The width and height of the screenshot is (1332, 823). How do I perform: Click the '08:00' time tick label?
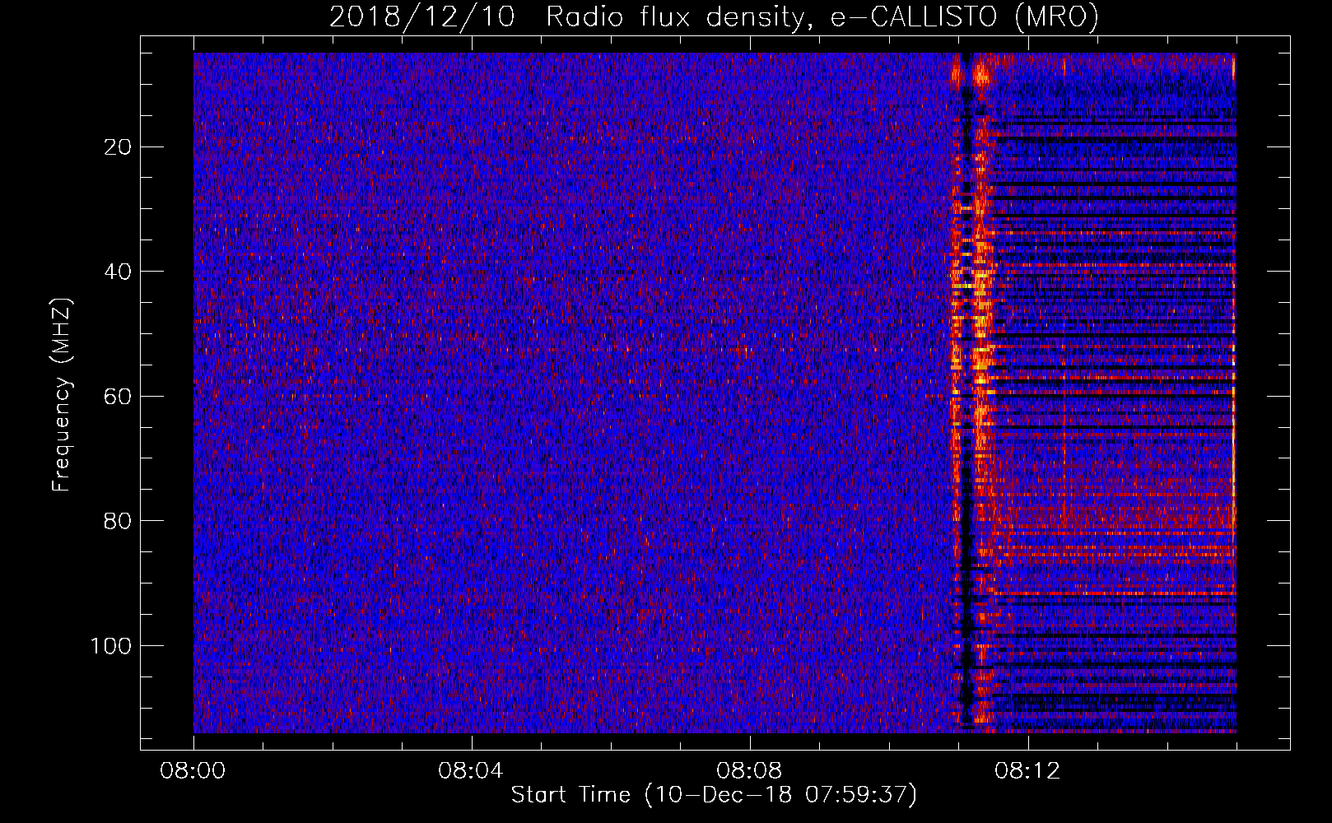click(193, 771)
